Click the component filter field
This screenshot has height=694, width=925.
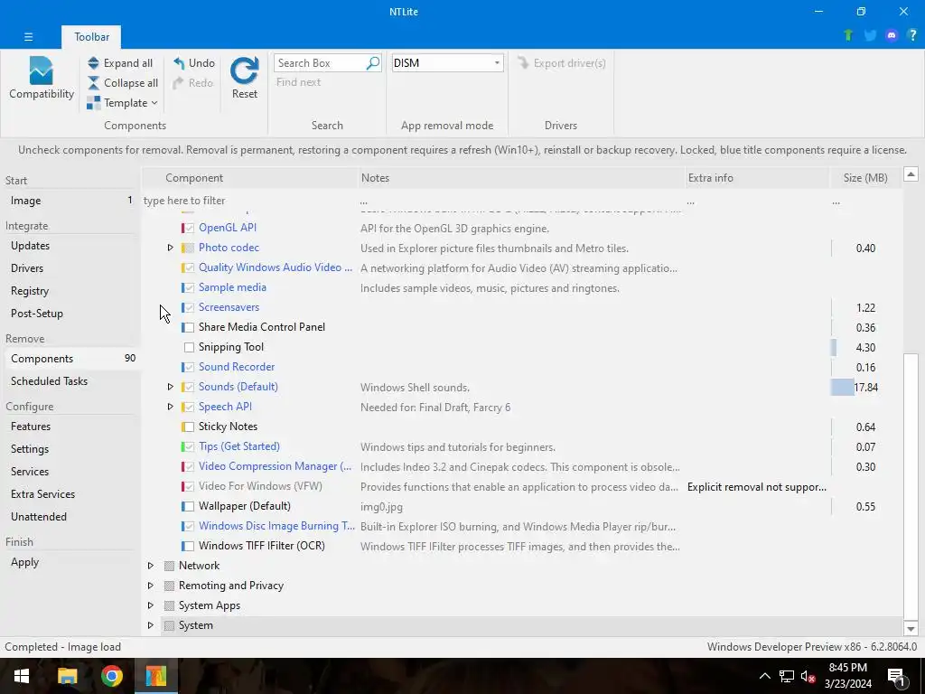[249, 201]
